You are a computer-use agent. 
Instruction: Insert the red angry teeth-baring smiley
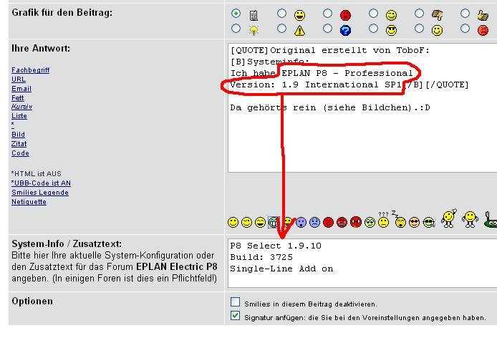(x=342, y=222)
